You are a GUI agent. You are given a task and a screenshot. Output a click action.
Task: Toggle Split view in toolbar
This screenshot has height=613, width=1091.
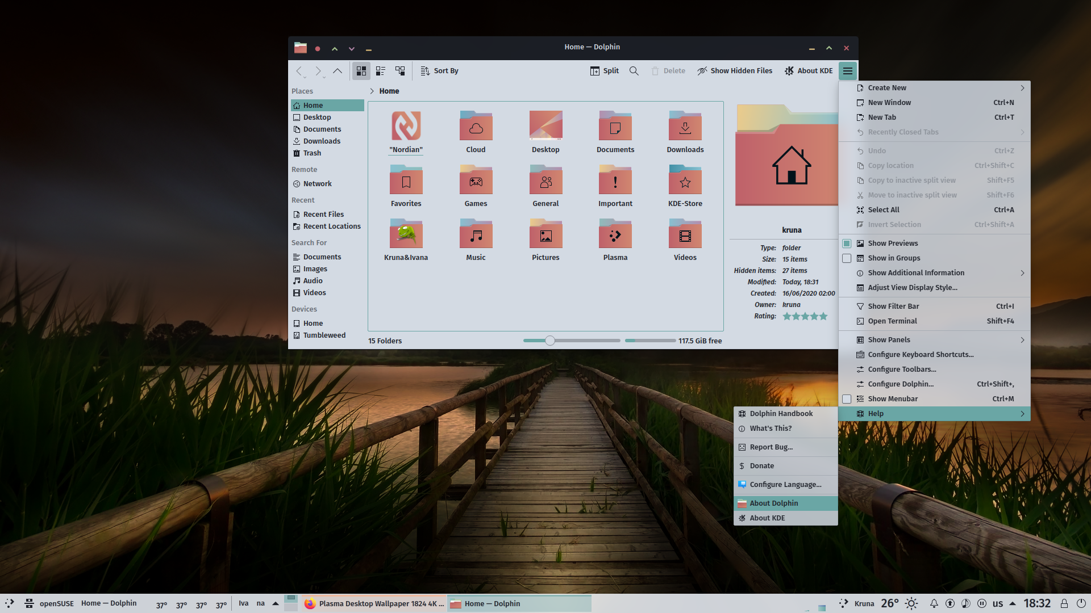pyautogui.click(x=605, y=71)
